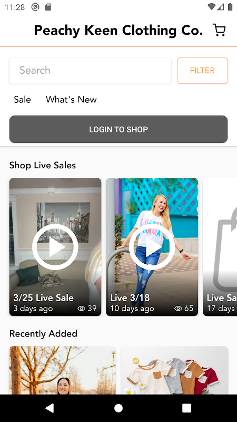Image resolution: width=237 pixels, height=422 pixels.
Task: Open the Live 3/18 title text
Action: click(130, 298)
